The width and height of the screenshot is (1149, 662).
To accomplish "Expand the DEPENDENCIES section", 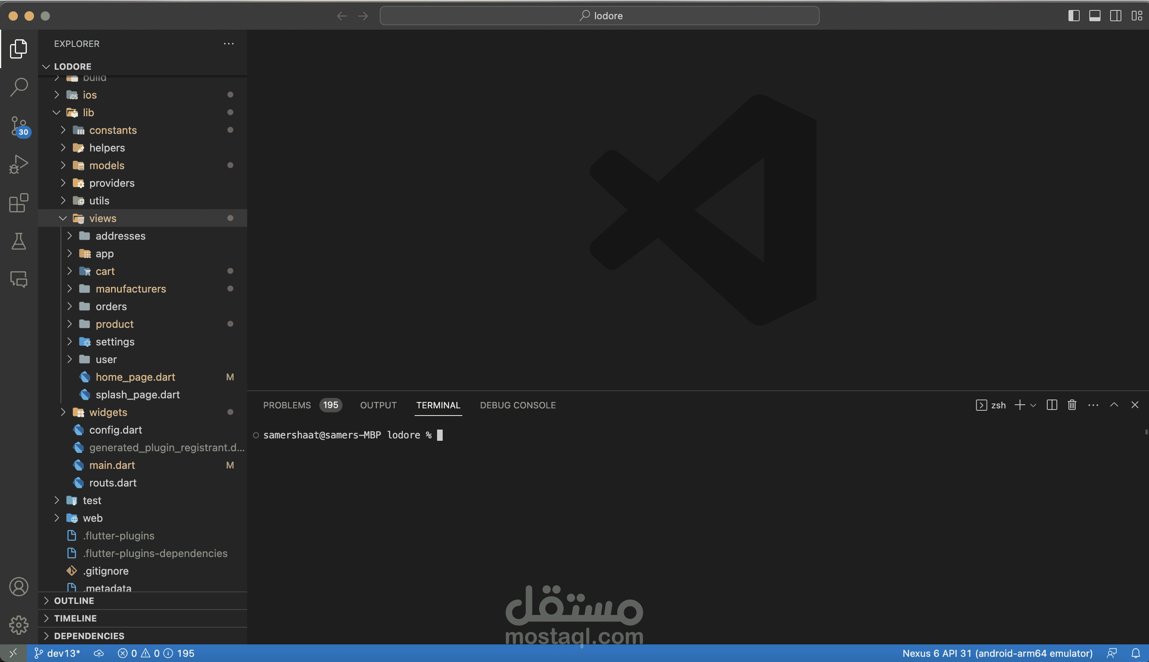I will (x=143, y=636).
